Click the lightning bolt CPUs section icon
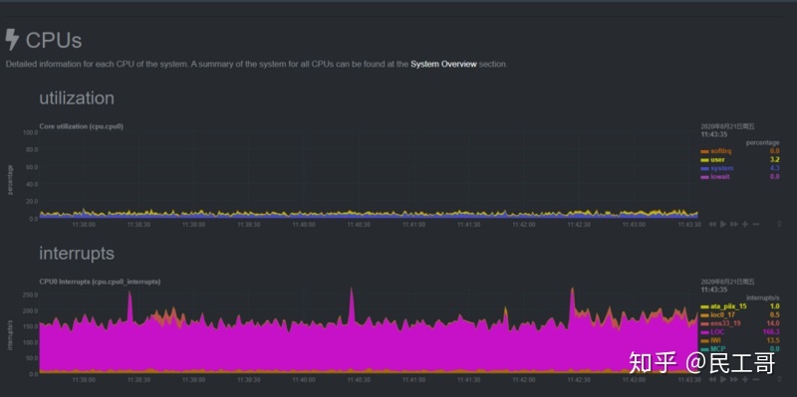The image size is (797, 397). 12,40
